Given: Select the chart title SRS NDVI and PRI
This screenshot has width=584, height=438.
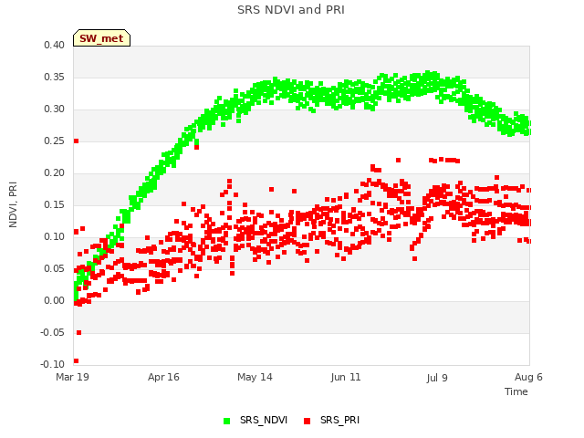Looking at the screenshot, I should (x=291, y=10).
